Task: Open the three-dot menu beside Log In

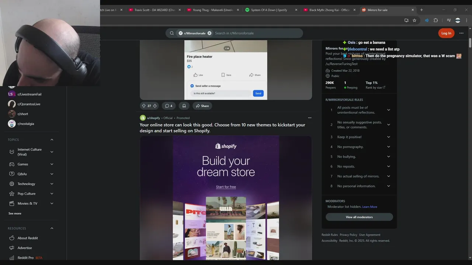Action: (x=461, y=33)
